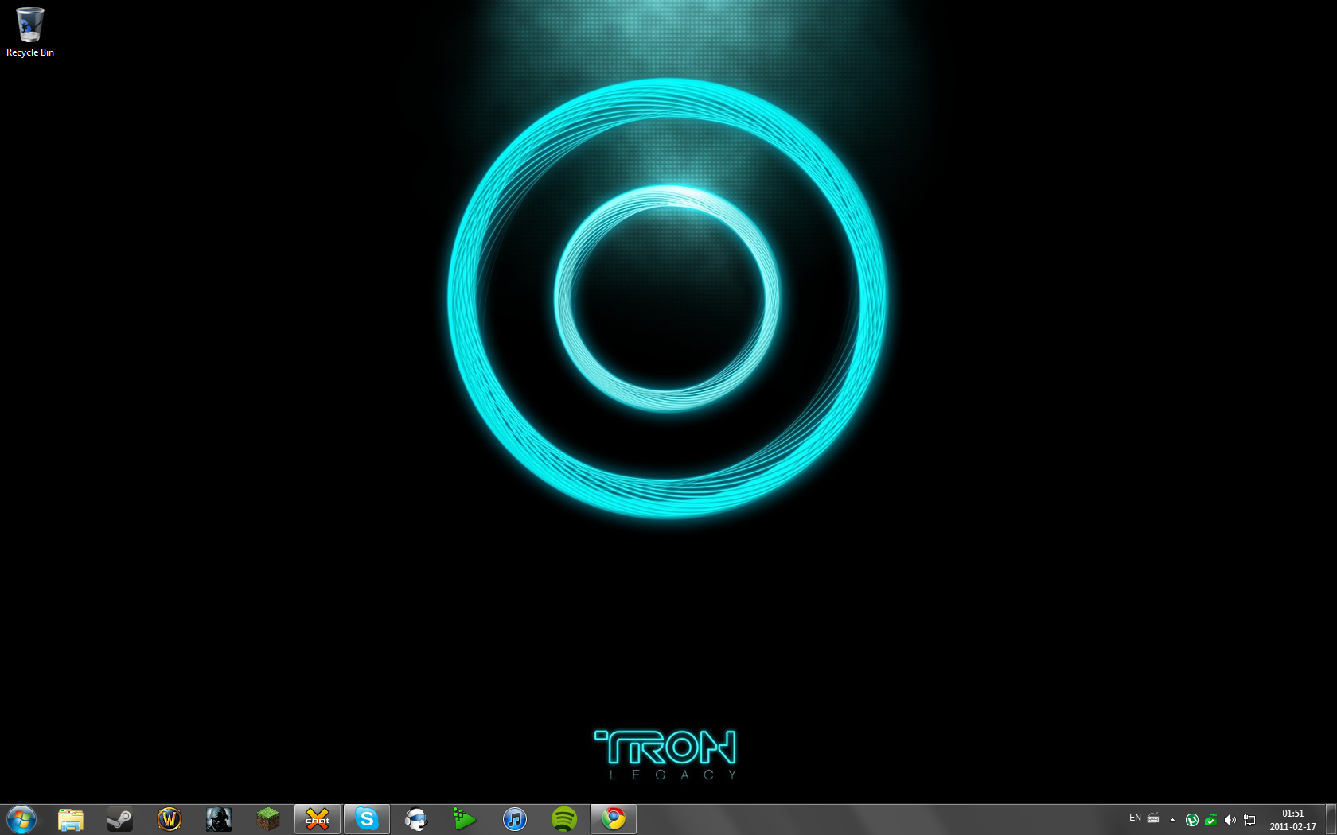Open the Recycle Bin desktop icon
Viewport: 1337px width, 835px height.
(29, 33)
